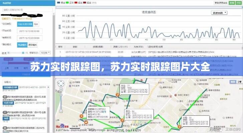
Task: Open the 停留 tab in left panel
Action: (x=8, y=82)
